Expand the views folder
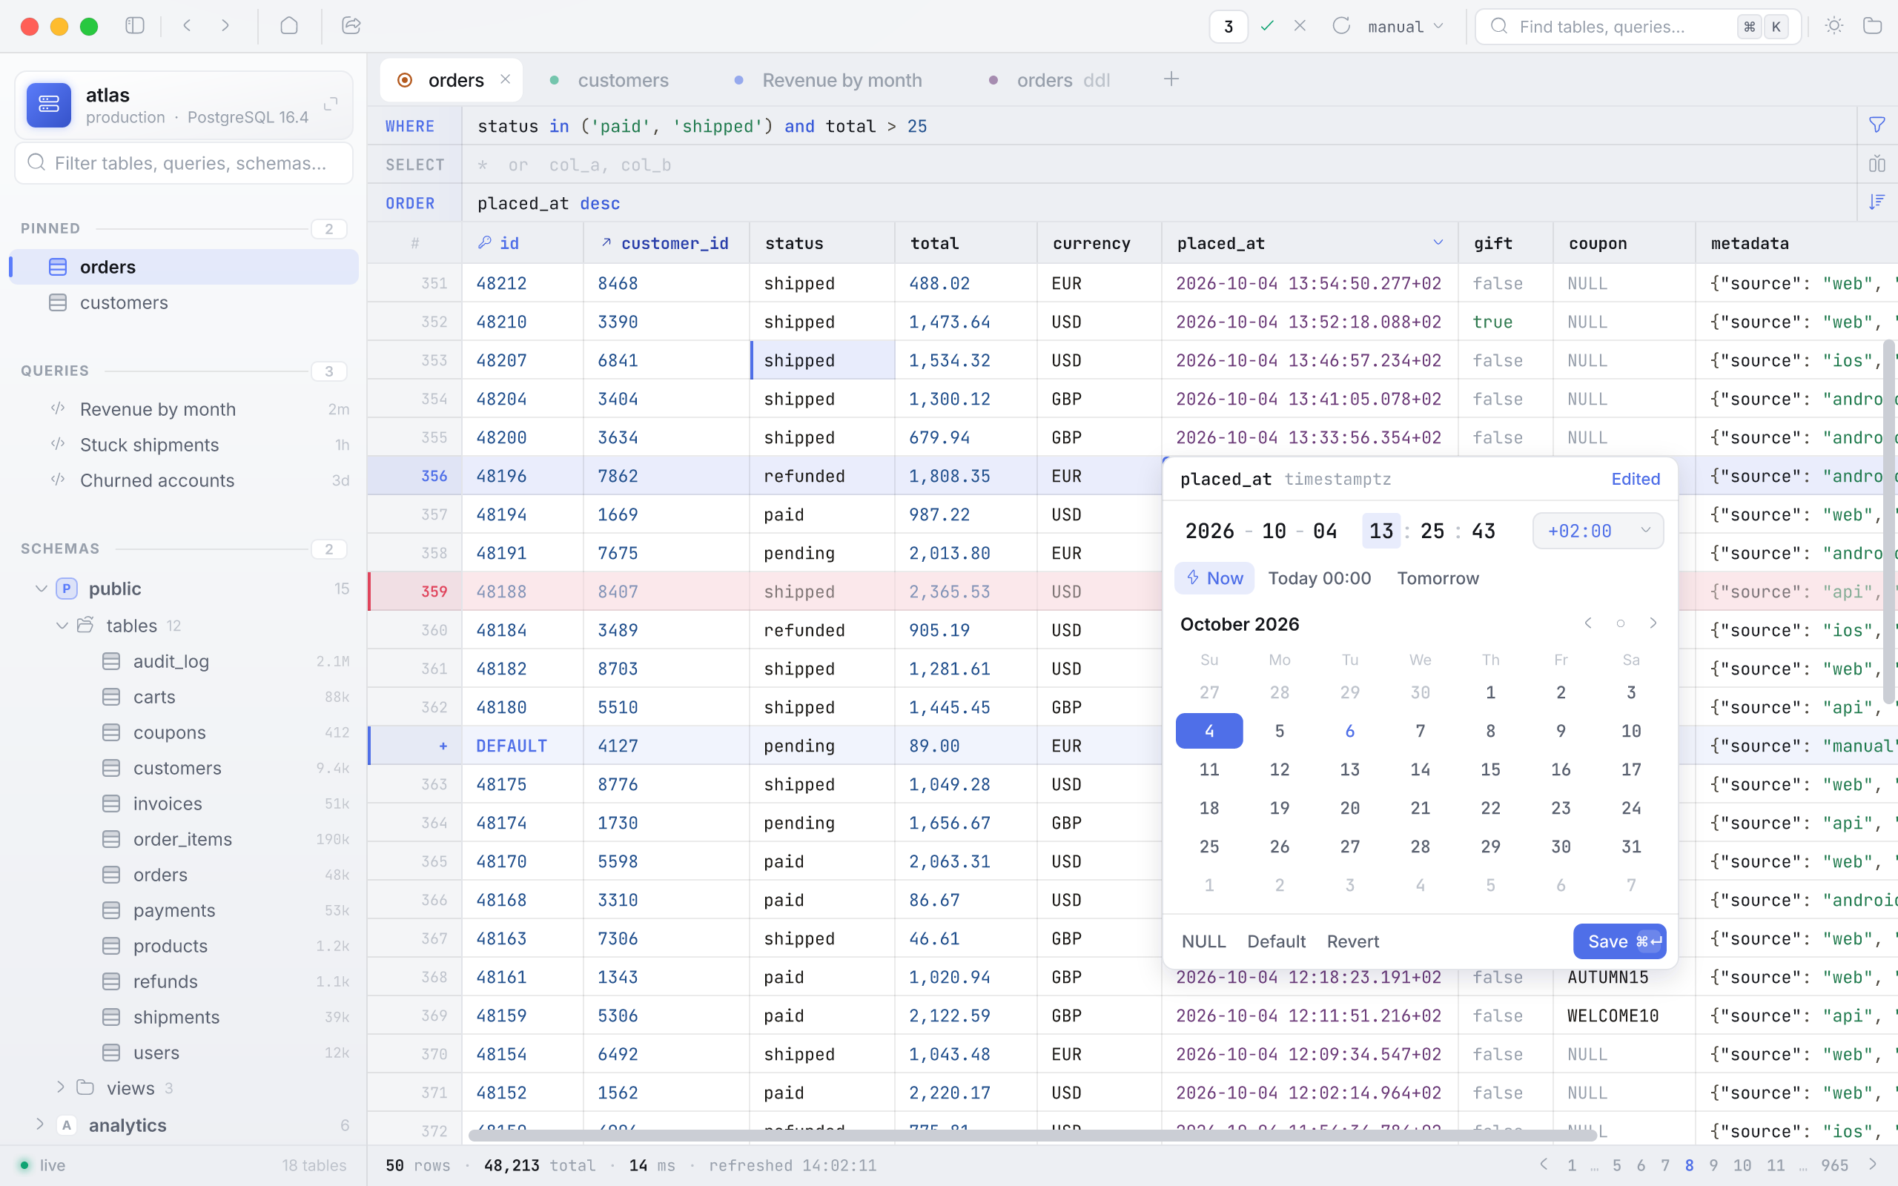 [60, 1087]
